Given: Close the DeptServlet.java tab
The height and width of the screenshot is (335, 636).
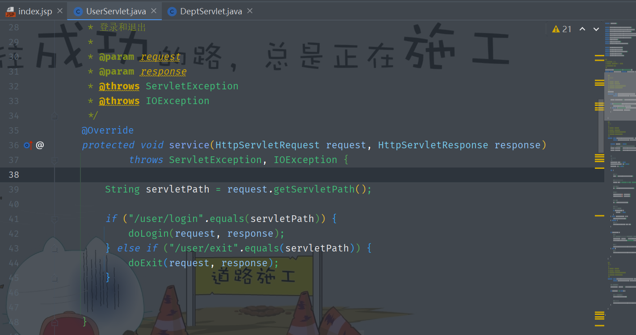Looking at the screenshot, I should pos(250,11).
